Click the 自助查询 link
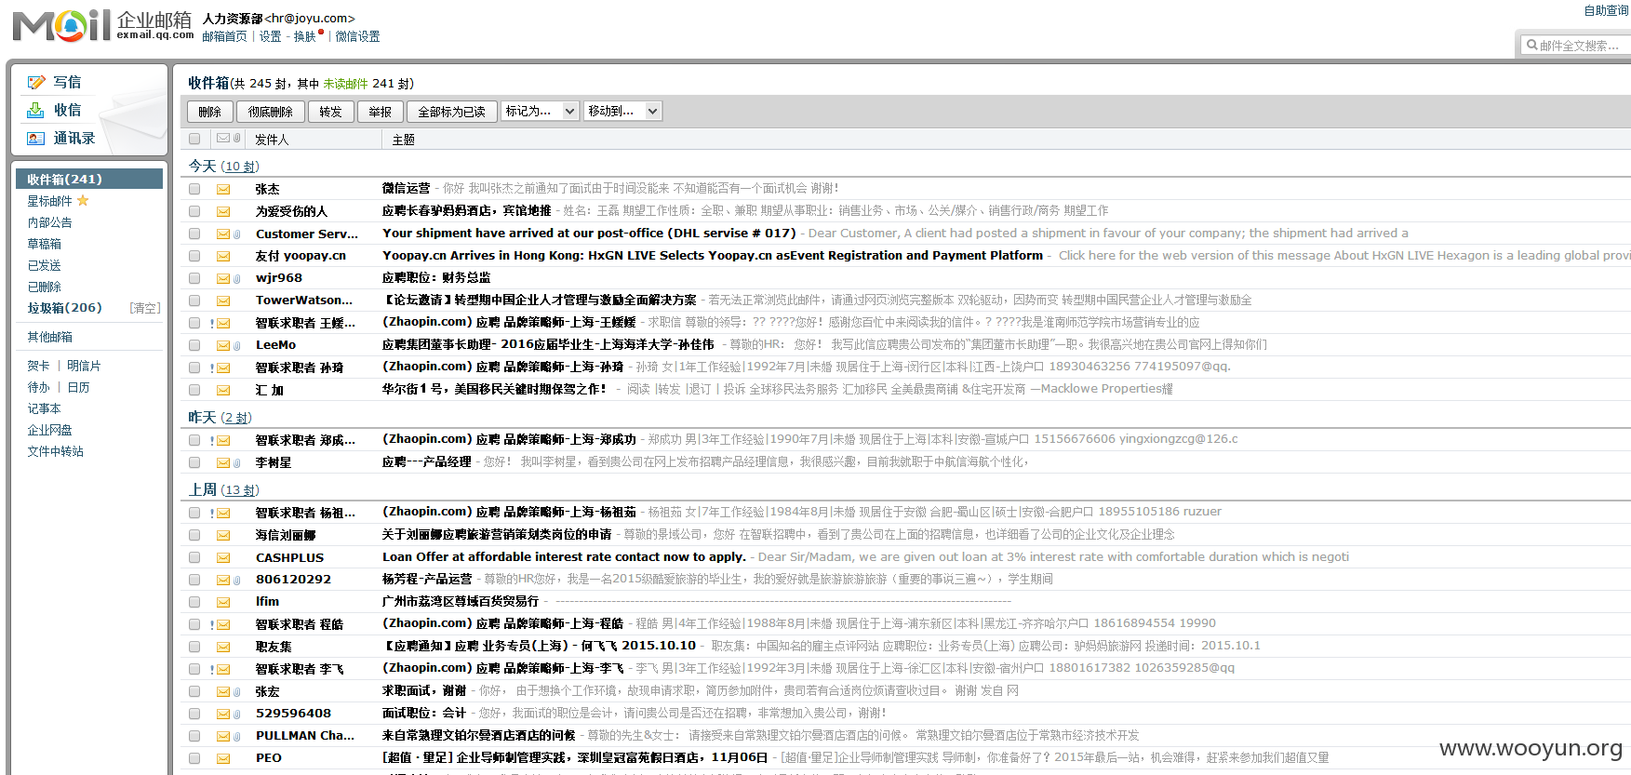Image resolution: width=1631 pixels, height=775 pixels. click(1607, 11)
